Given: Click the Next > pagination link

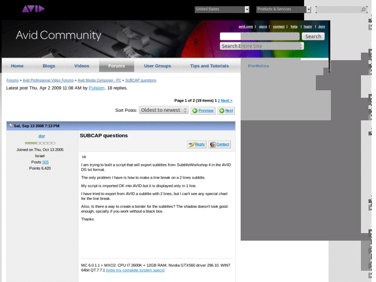Looking at the screenshot, I should (x=227, y=101).
